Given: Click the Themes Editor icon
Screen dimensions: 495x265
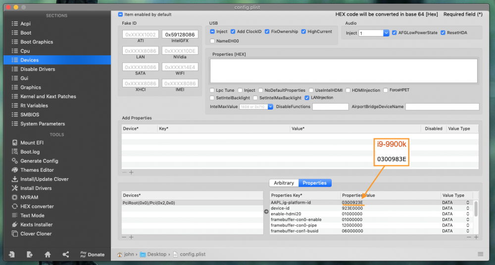Looking at the screenshot, I should (14, 170).
